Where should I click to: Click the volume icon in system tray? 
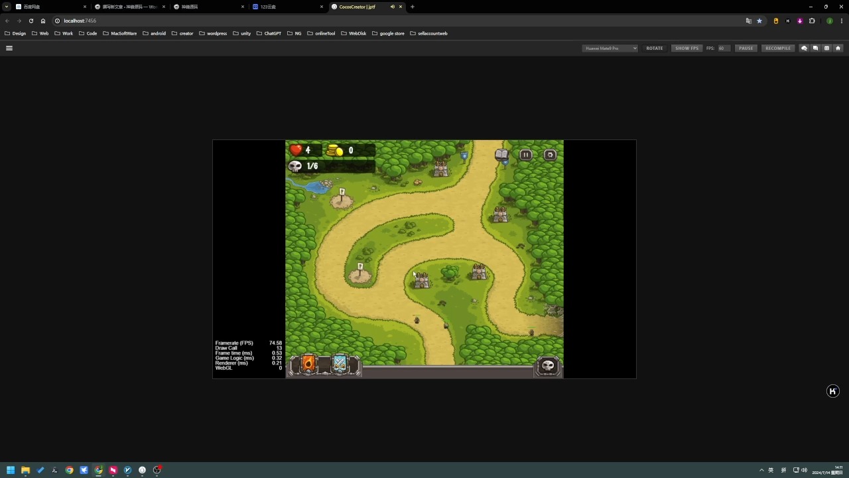pos(805,470)
